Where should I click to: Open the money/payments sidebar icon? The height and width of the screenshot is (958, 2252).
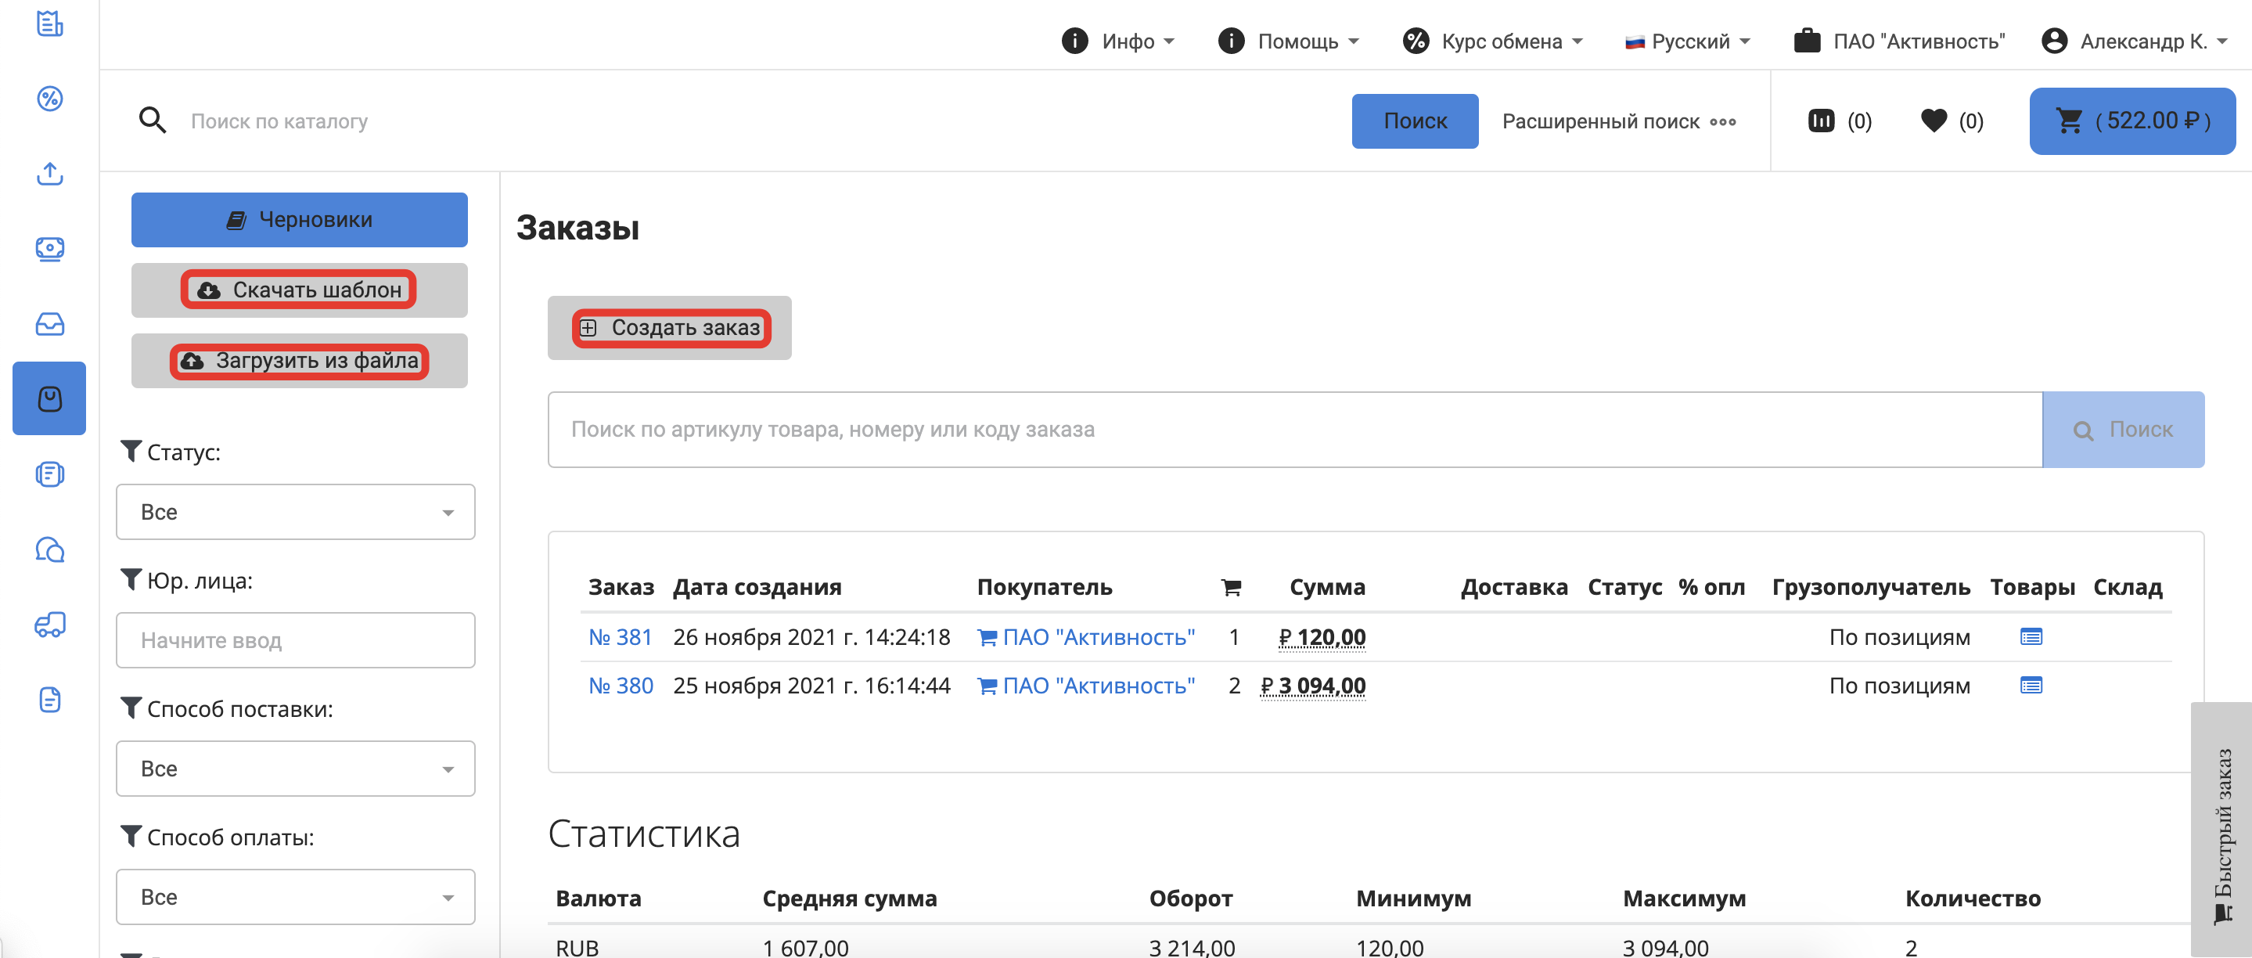(x=50, y=249)
